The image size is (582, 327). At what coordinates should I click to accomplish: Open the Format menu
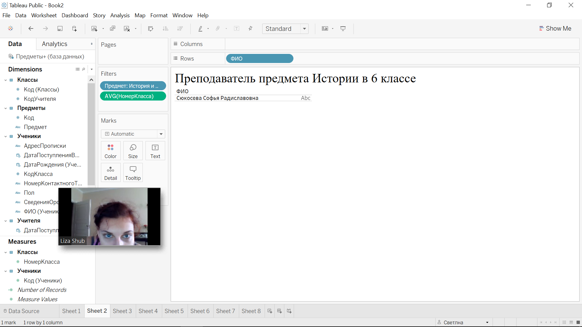(159, 15)
